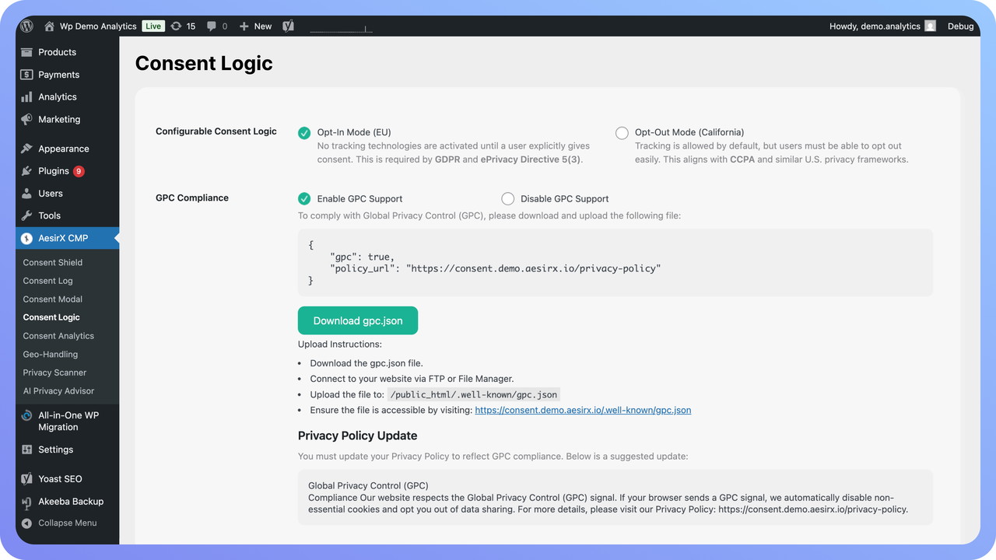Open the Yoast icon in admin bar

click(x=288, y=26)
